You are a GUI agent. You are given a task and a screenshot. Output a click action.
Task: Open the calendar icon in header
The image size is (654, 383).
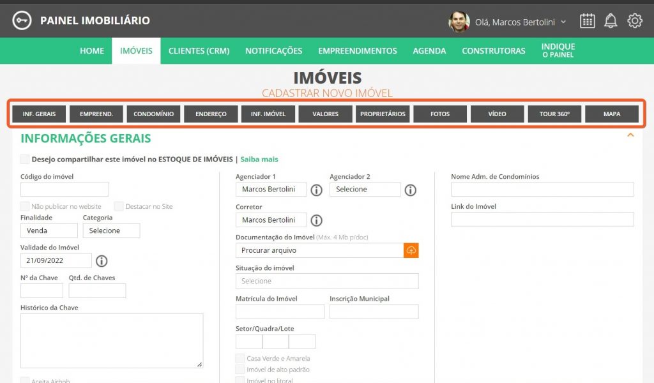click(x=587, y=21)
